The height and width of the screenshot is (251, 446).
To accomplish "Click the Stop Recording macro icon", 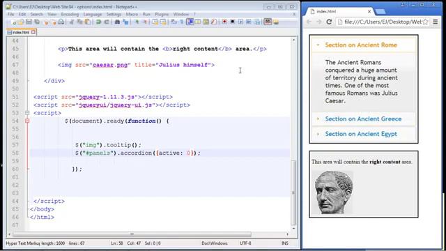I will [x=232, y=22].
